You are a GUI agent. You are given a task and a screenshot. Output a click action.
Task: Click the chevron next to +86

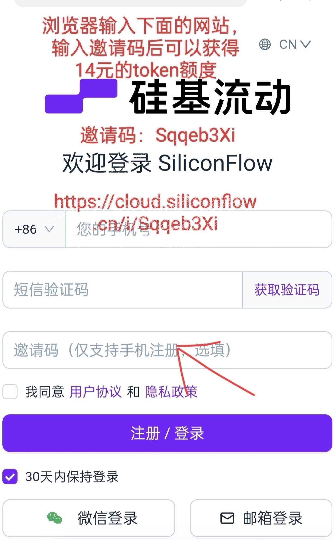pos(49,229)
